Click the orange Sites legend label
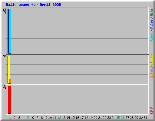The height and width of the screenshot is (121, 155). click(152, 73)
